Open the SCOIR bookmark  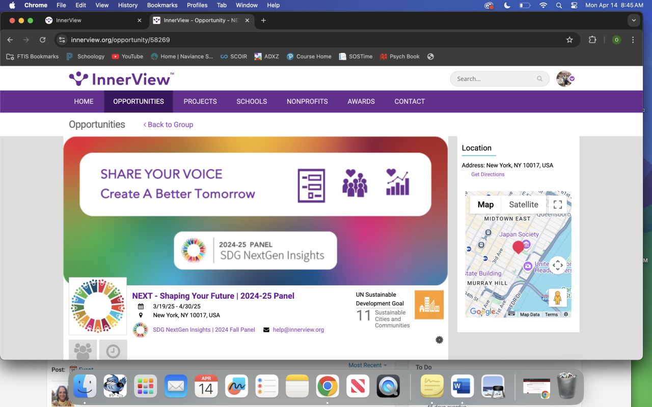(x=233, y=56)
